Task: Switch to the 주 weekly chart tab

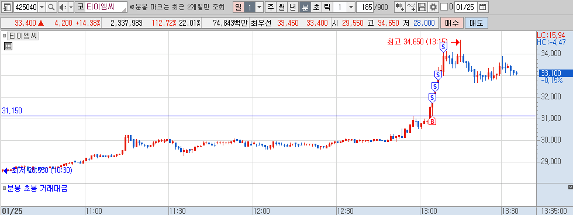Action: point(270,7)
